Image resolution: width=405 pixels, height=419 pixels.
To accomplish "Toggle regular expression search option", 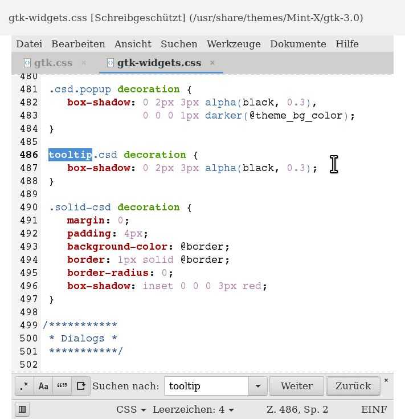I will pyautogui.click(x=24, y=386).
